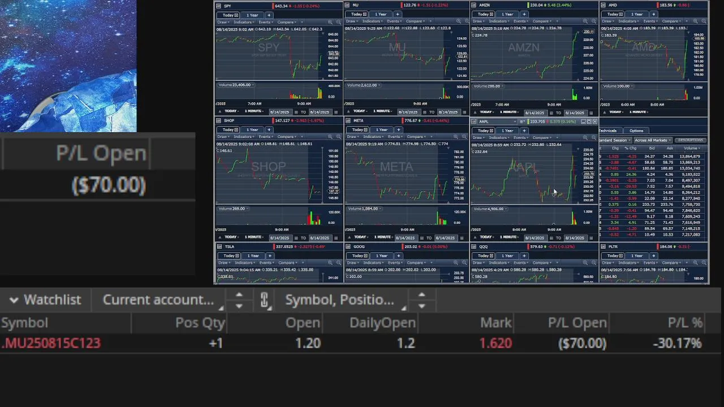Open the Across All Markets dropdown

click(652, 140)
